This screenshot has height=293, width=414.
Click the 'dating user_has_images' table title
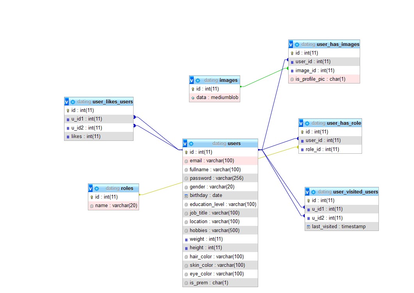(330, 44)
